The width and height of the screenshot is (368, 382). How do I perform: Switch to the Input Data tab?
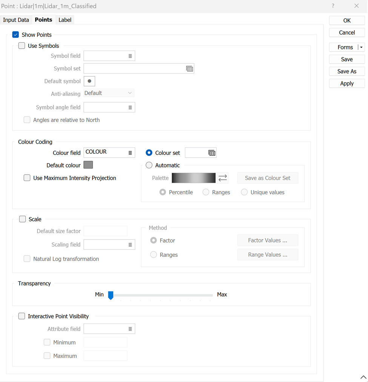coord(16,20)
